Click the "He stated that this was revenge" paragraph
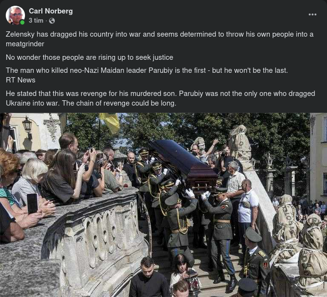Image resolution: width=327 pixels, height=297 pixels. coord(160,98)
